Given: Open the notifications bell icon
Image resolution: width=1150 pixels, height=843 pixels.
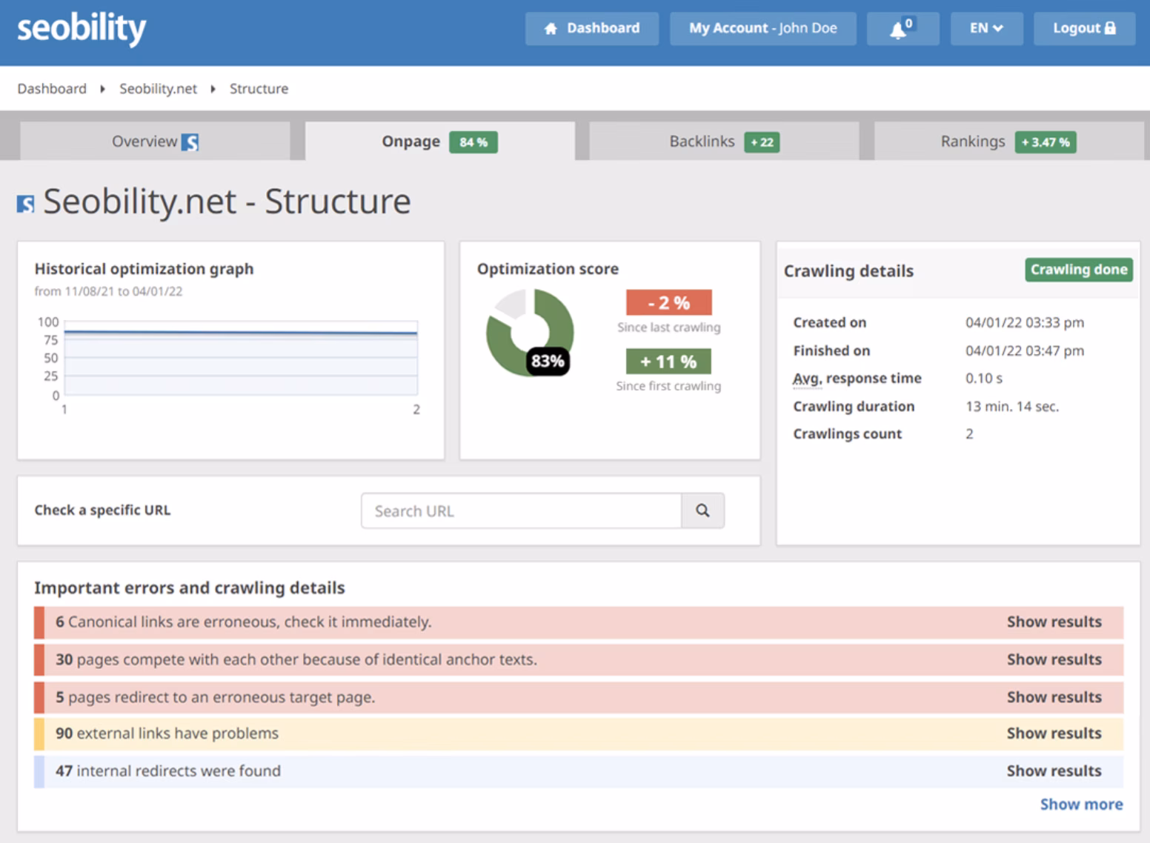Looking at the screenshot, I should (902, 29).
